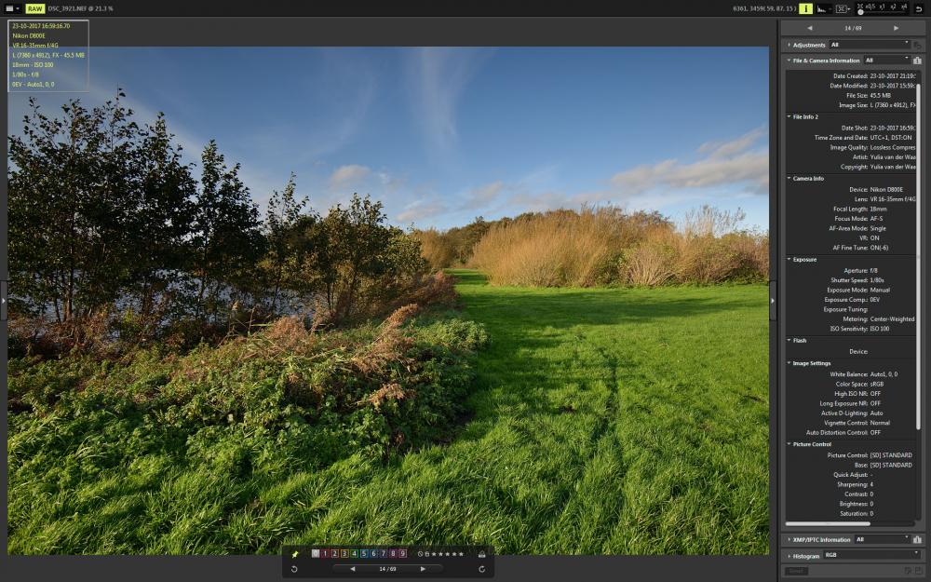Image resolution: width=931 pixels, height=582 pixels.
Task: Click the return arrow icon at top right
Action: (920, 9)
